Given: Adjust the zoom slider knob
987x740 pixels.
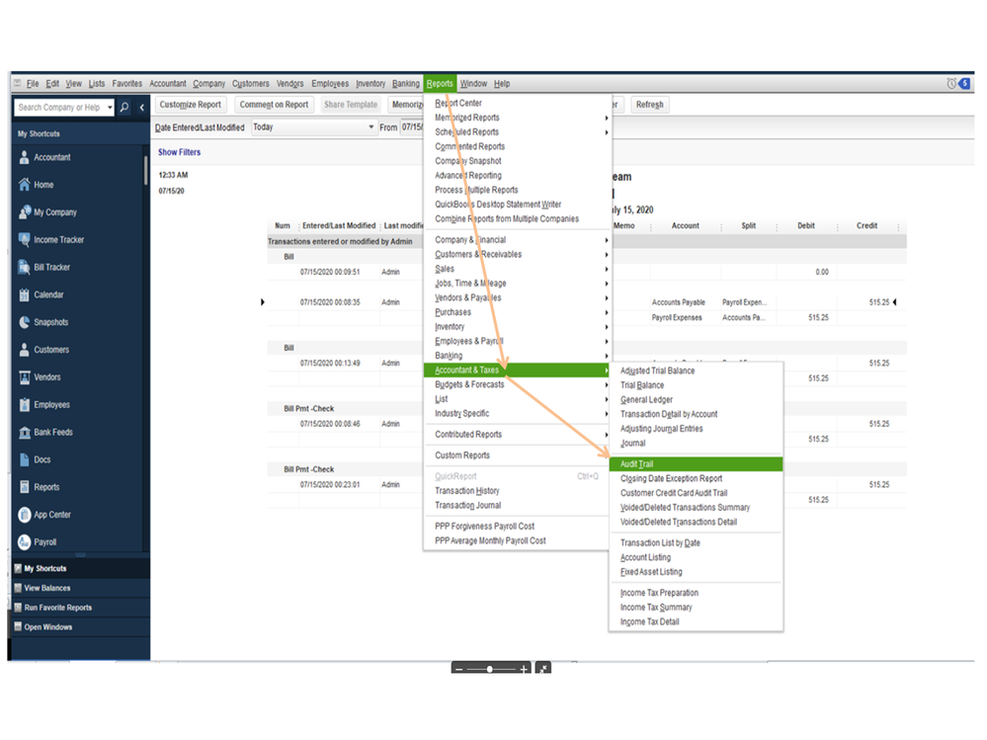Looking at the screenshot, I should pyautogui.click(x=490, y=669).
